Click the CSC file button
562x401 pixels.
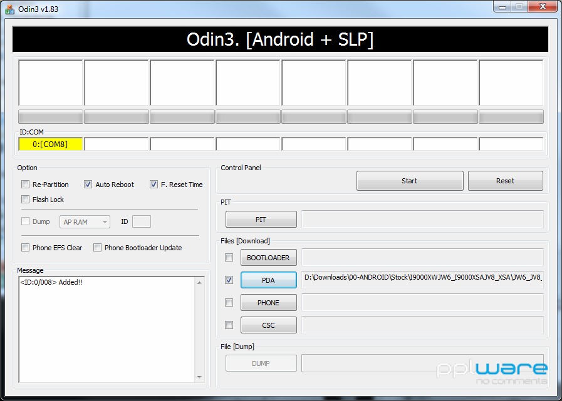coord(268,325)
